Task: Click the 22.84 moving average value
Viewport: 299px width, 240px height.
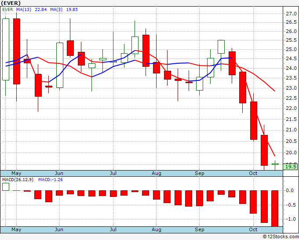Action: pos(40,10)
